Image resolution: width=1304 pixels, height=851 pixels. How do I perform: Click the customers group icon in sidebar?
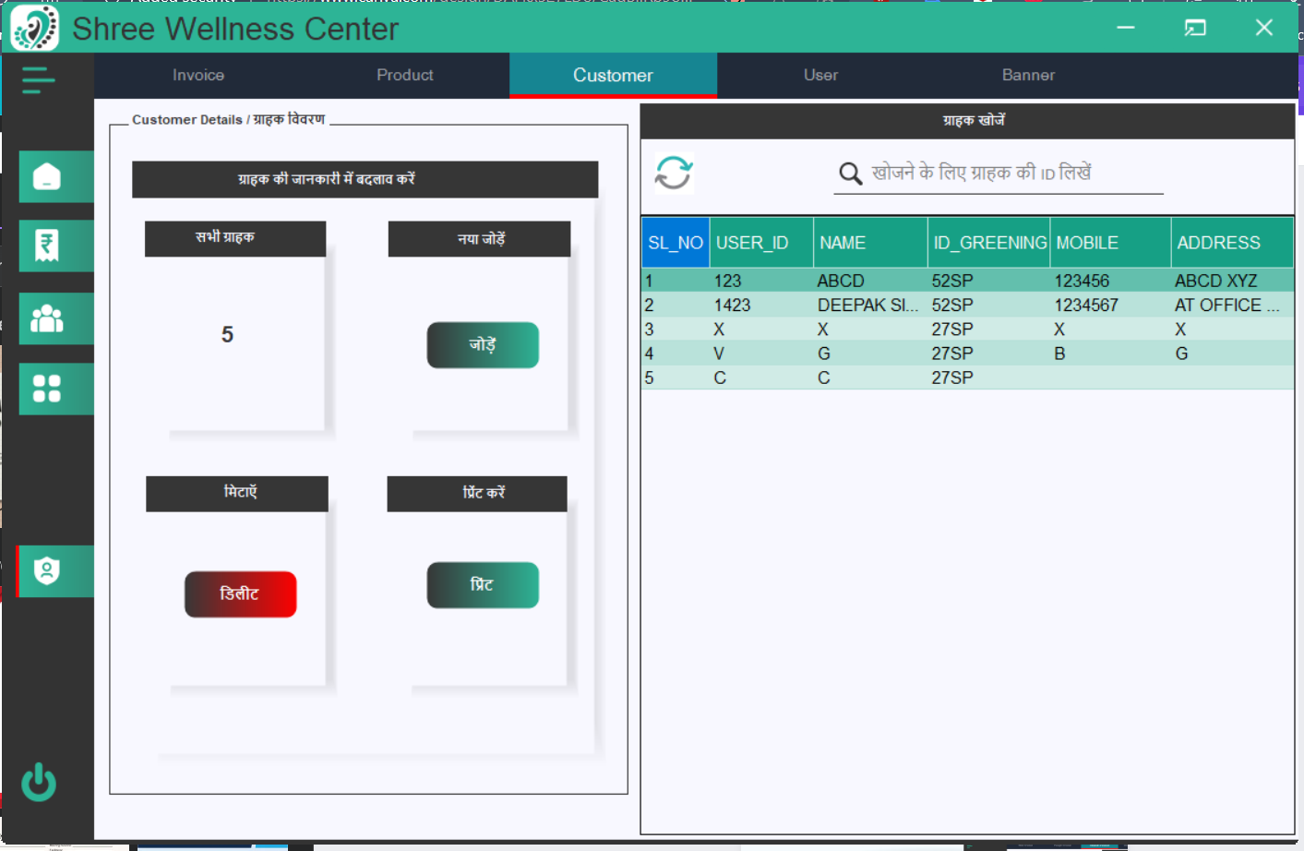tap(55, 318)
